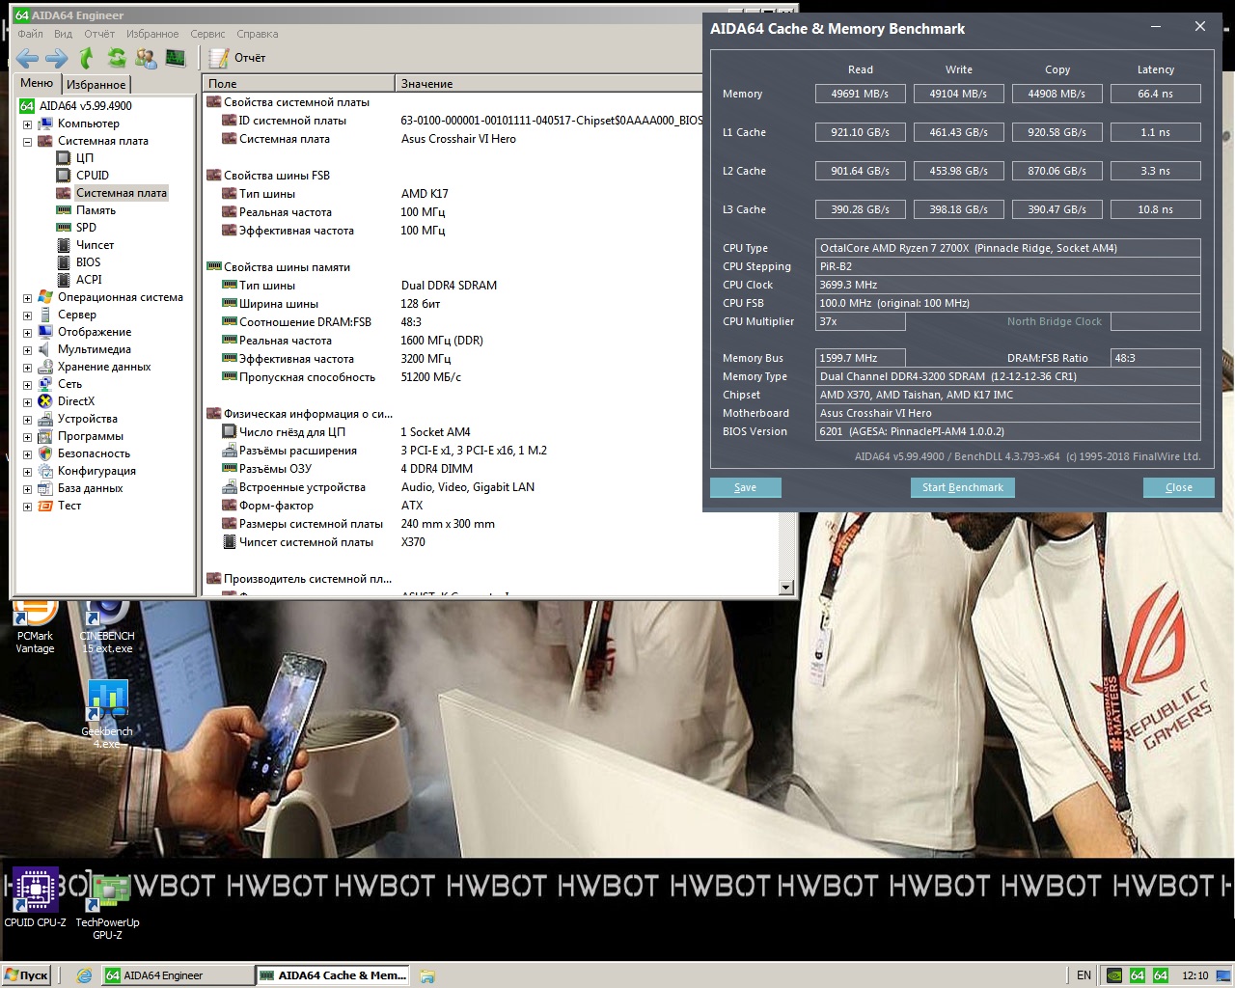This screenshot has width=1235, height=988.
Task: Collapse the Системная плата tree node
Action: click(x=27, y=142)
